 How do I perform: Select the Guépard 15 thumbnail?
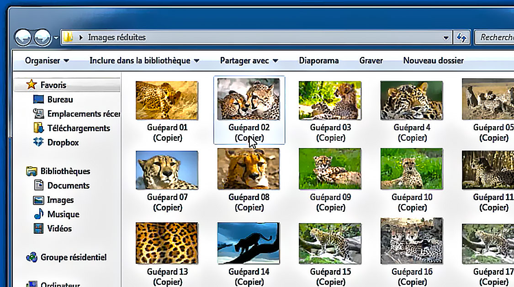pos(330,244)
